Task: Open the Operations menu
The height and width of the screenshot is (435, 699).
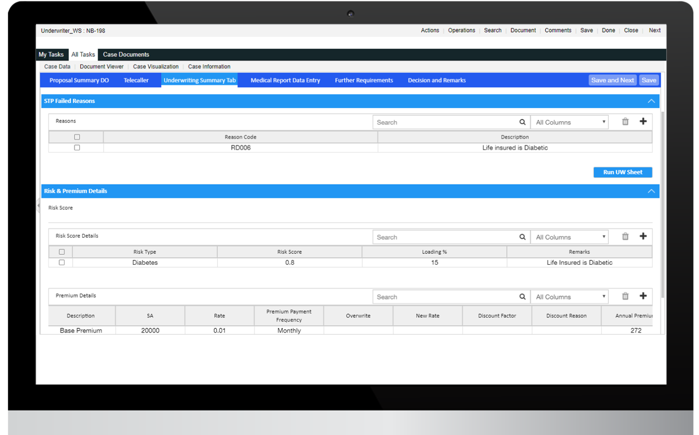Action: point(461,30)
